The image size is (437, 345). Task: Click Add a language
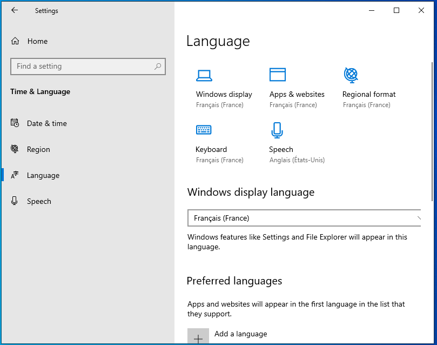(240, 334)
